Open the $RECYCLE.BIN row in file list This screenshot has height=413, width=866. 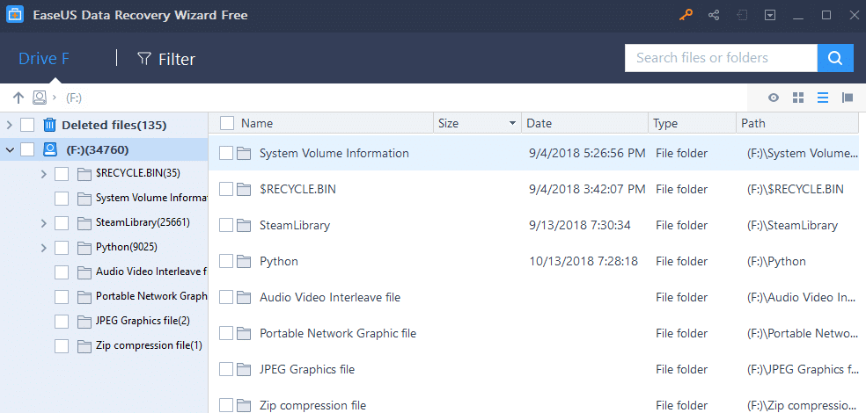coord(533,189)
